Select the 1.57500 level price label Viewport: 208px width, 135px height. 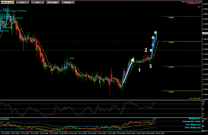[x=171, y=67]
